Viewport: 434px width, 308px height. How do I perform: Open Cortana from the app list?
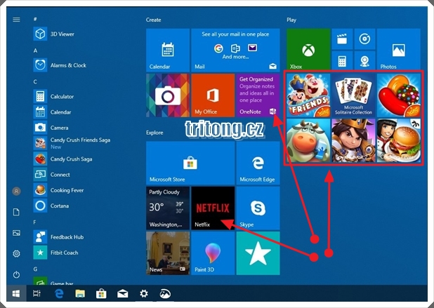72,206
